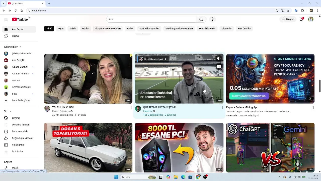Image resolution: width=321 pixels, height=181 pixels.
Task: Open the YouTube account avatar menu
Action: (311, 19)
